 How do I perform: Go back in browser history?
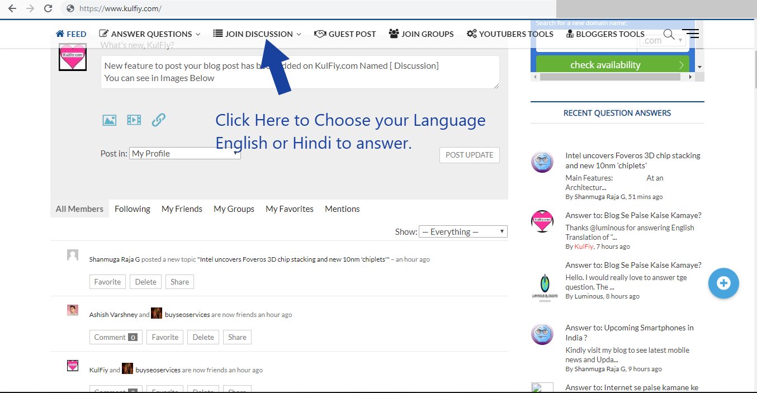(12, 8)
